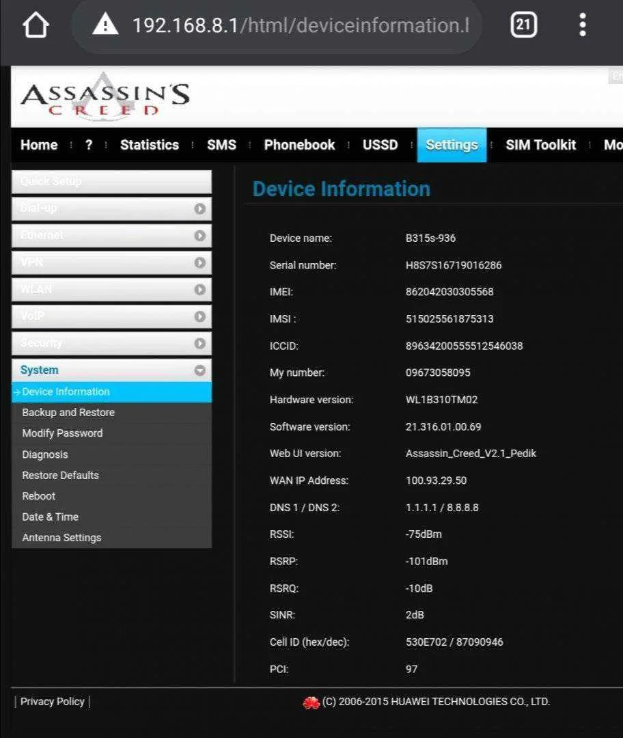Expand the WLAN menu arrow
The height and width of the screenshot is (738, 623).
(x=200, y=290)
